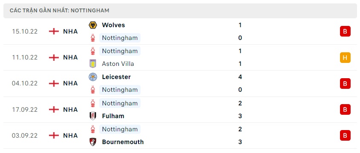Click the Fulham club crest icon
The height and width of the screenshot is (153, 360).
(93, 116)
